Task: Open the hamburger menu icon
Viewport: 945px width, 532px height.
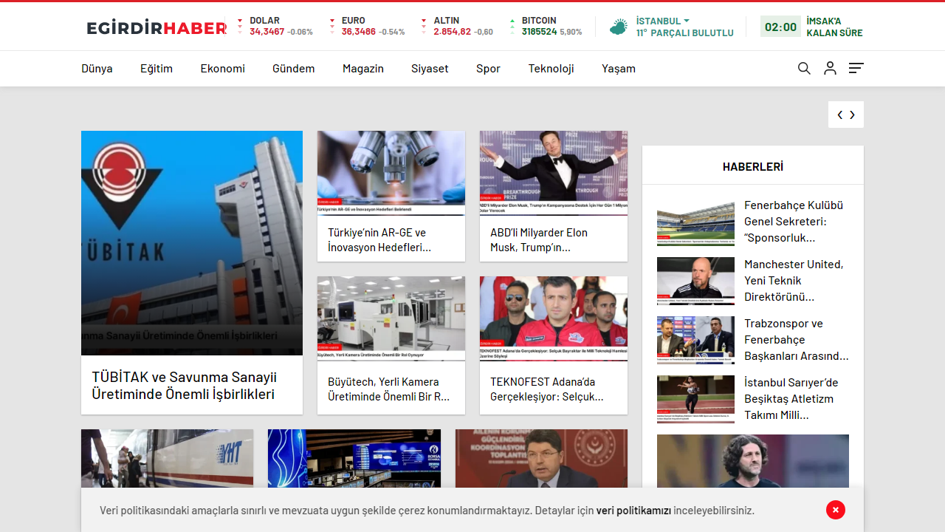Action: click(x=856, y=68)
